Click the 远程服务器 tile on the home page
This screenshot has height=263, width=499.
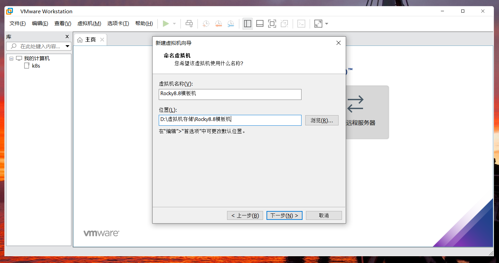[x=367, y=112]
